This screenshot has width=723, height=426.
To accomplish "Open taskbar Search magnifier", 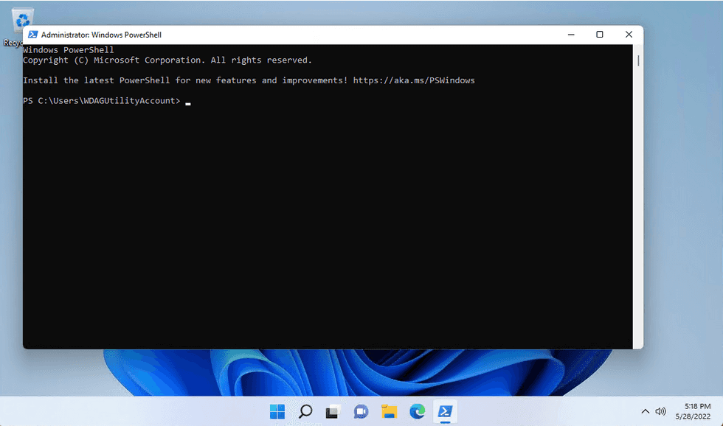I will click(305, 411).
